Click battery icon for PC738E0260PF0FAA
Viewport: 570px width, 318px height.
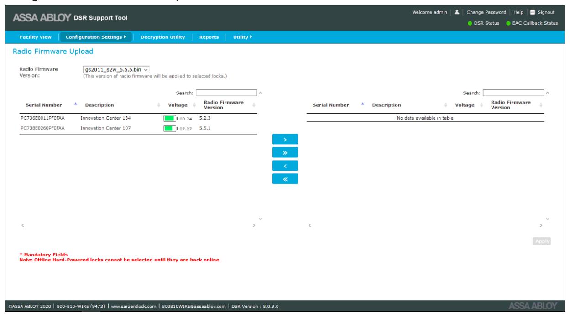point(170,128)
